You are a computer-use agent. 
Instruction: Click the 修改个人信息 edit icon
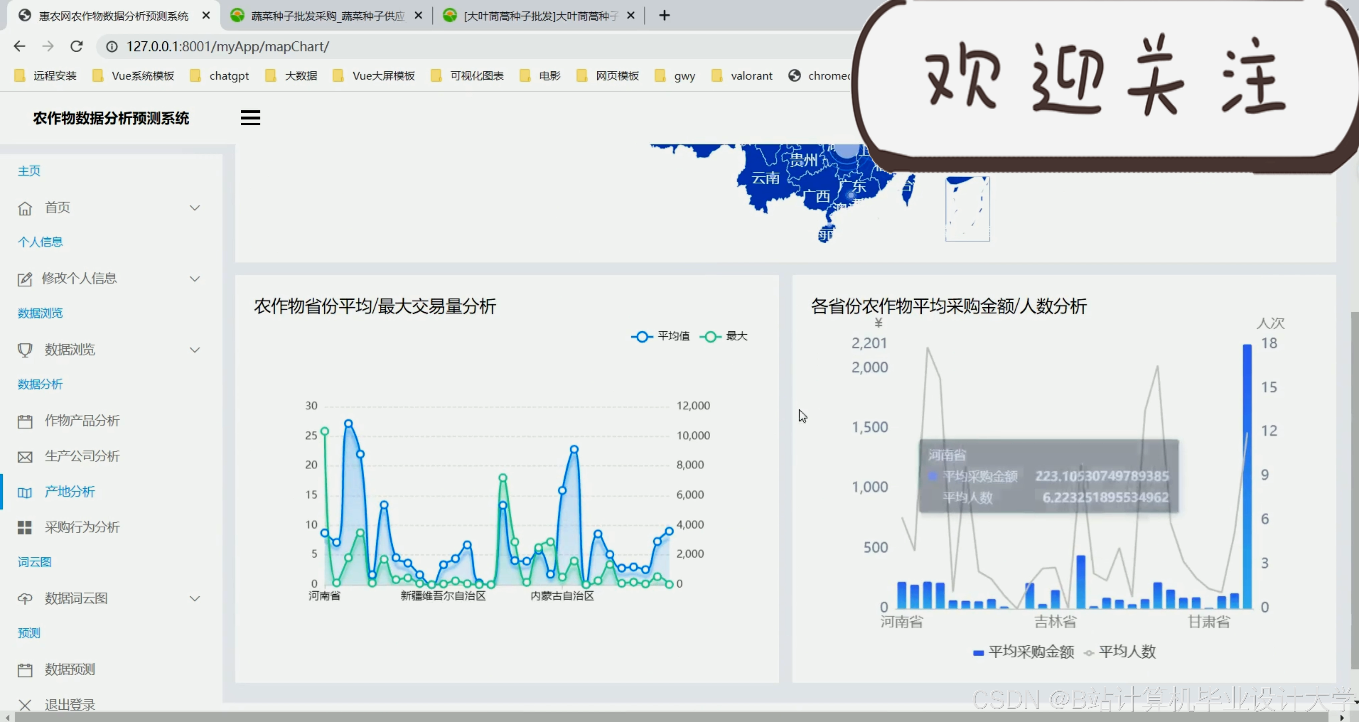pos(25,279)
